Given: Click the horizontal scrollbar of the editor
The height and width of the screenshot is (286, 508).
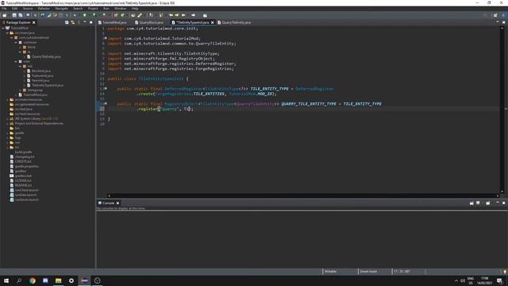Looking at the screenshot, I should [x=303, y=195].
